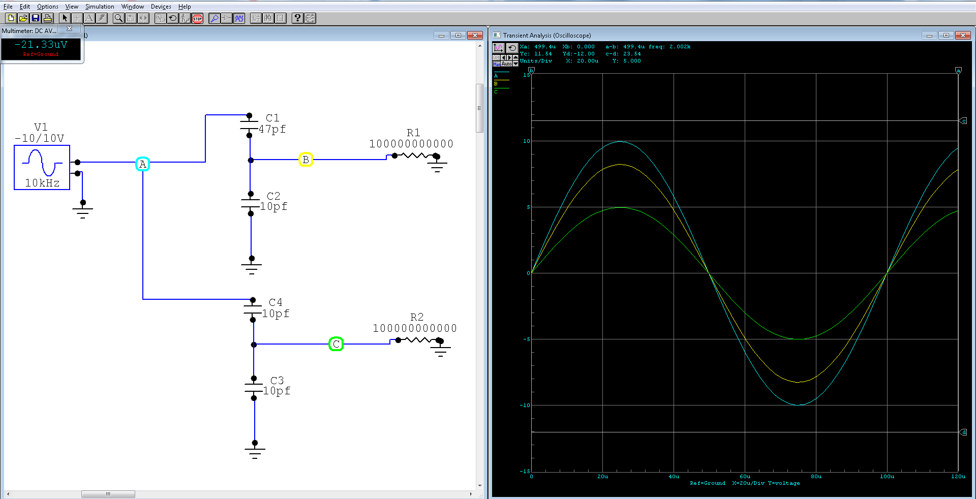Open the Simulation menu

[100, 7]
